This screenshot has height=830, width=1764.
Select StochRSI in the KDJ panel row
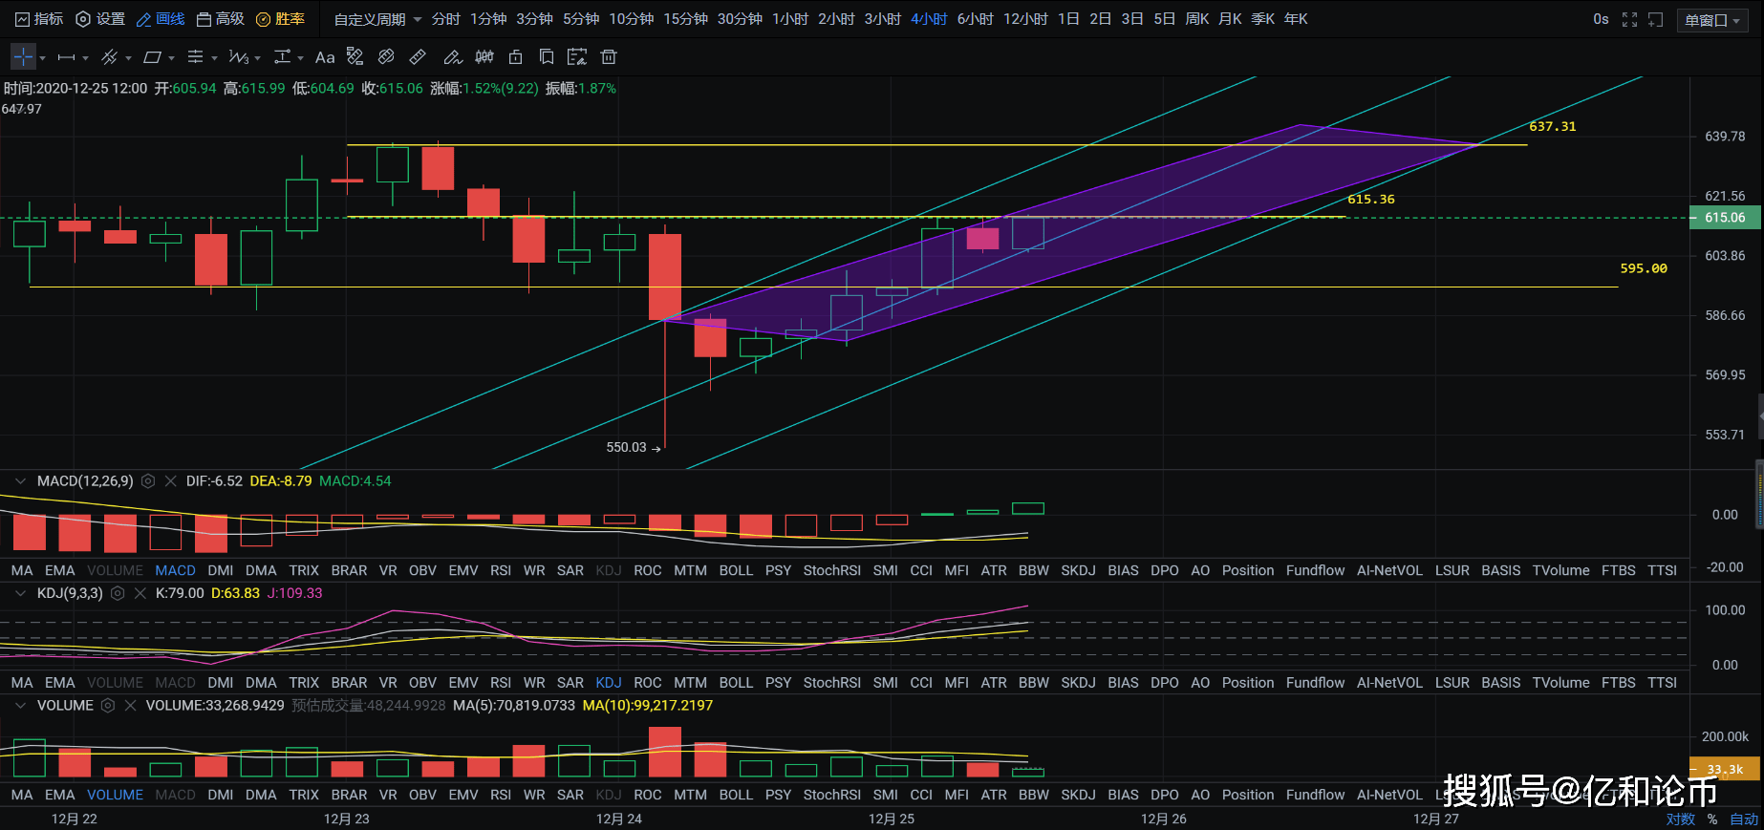[832, 683]
